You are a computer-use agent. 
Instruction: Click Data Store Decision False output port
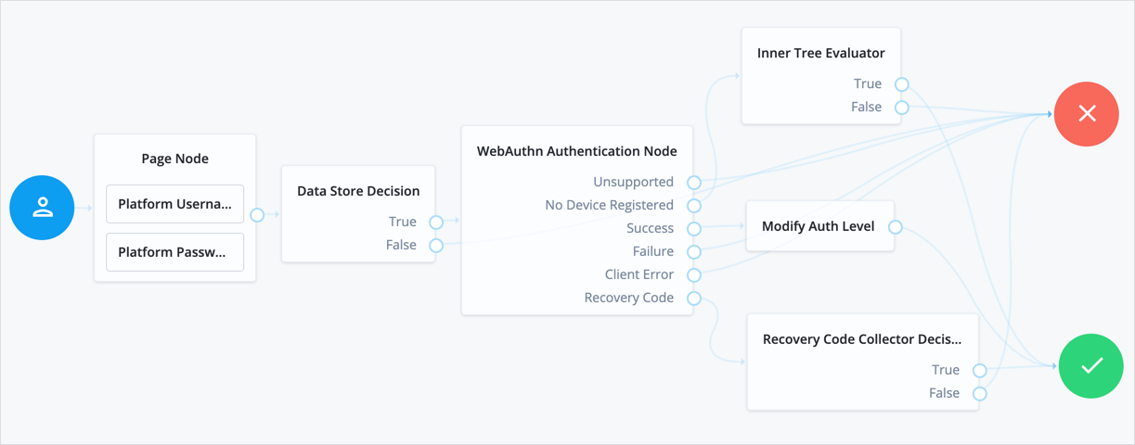pos(436,246)
